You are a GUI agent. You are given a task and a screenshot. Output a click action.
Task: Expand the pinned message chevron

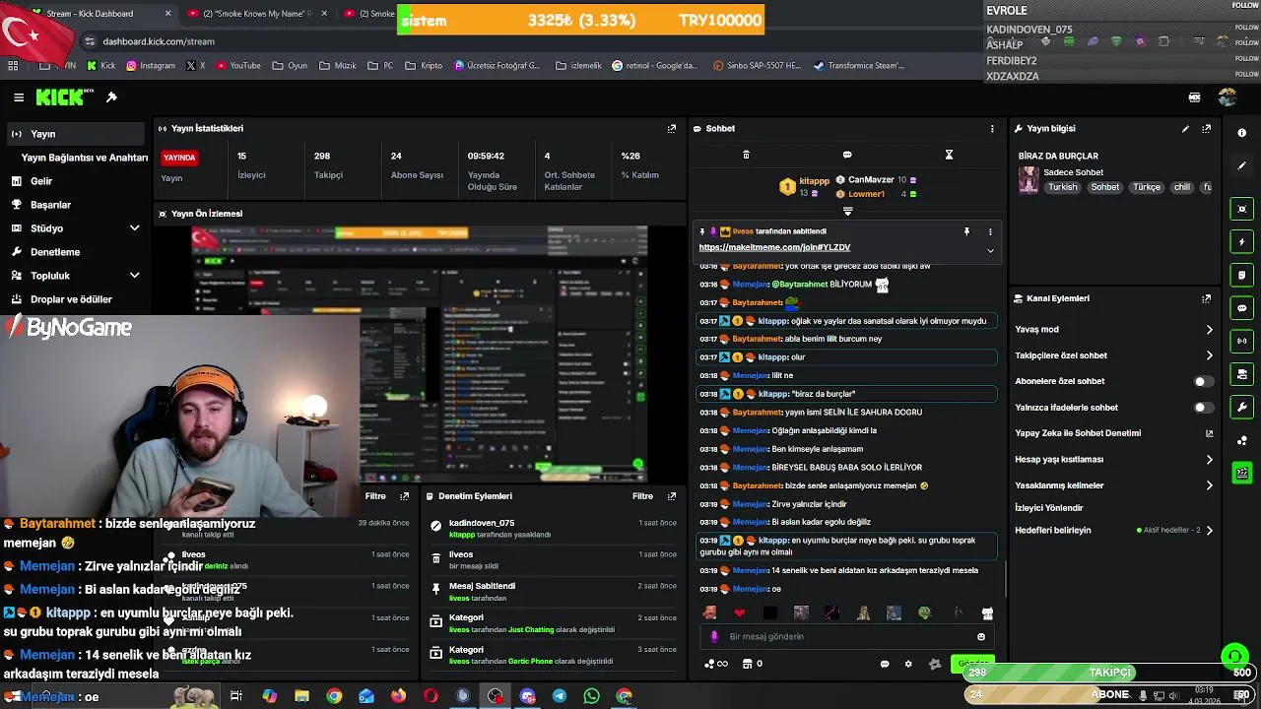(x=990, y=250)
